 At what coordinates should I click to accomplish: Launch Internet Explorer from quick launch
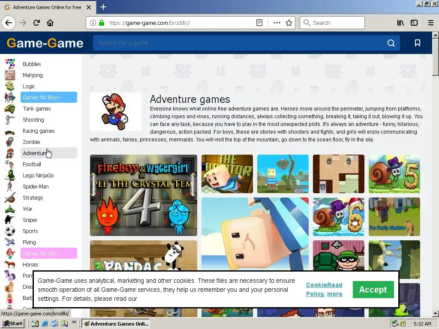click(x=45, y=324)
